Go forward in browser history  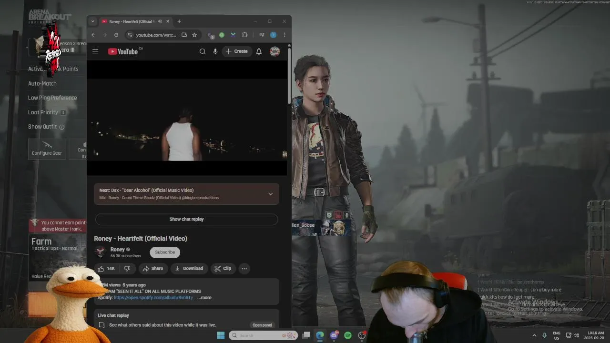tap(105, 35)
